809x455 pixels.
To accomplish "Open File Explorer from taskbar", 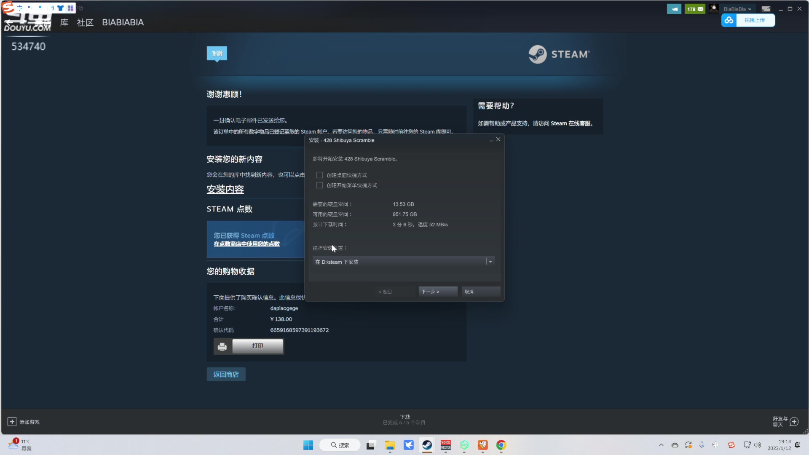I will click(390, 445).
